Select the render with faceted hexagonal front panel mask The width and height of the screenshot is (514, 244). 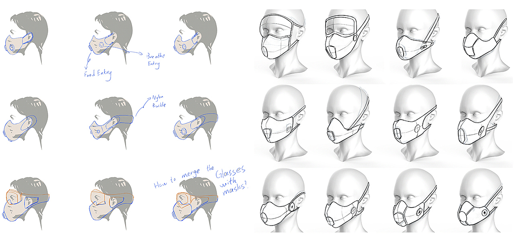(416, 200)
